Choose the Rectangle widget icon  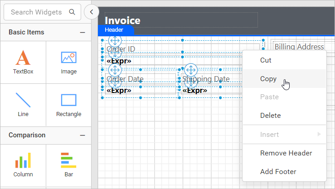point(68,100)
